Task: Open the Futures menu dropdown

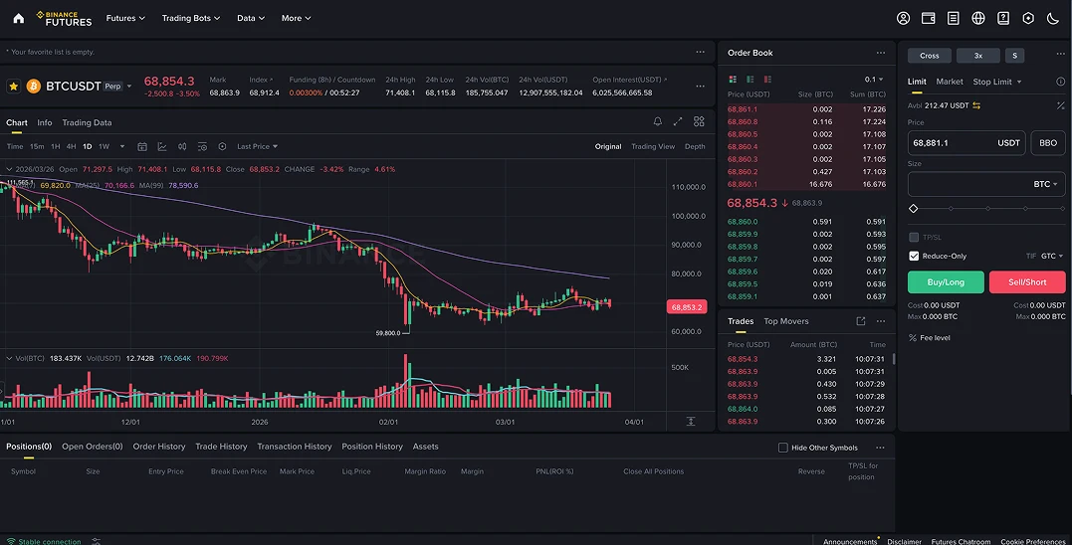Action: [125, 19]
